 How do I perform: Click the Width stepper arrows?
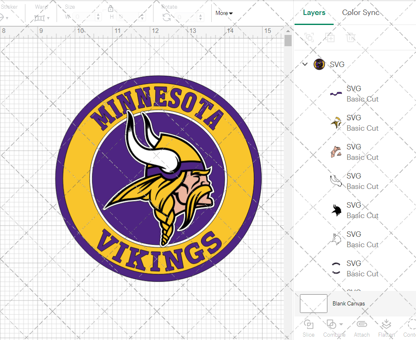(98, 17)
